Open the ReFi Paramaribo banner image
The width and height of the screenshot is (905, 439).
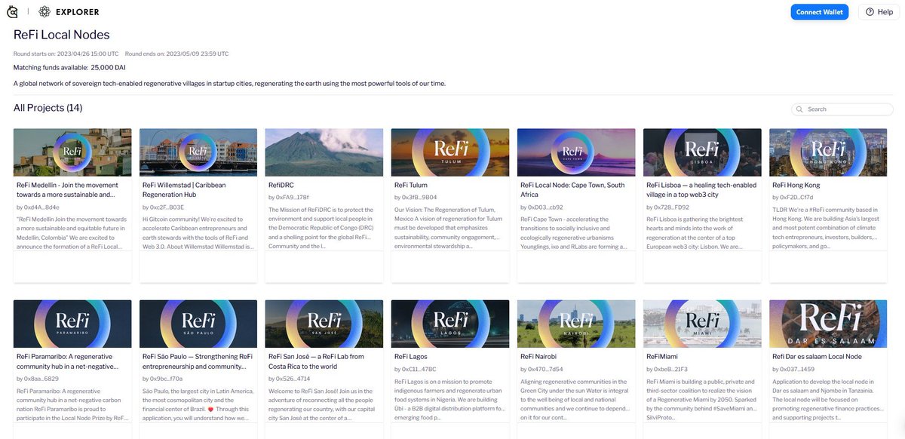tap(72, 324)
